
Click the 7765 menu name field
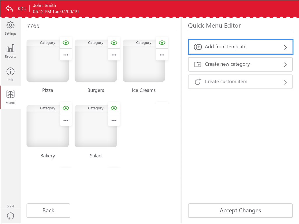(101, 26)
